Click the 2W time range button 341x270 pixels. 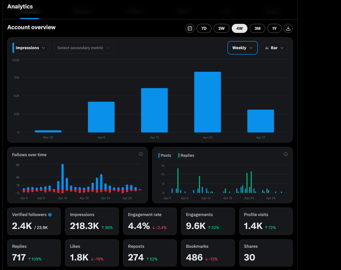click(222, 28)
